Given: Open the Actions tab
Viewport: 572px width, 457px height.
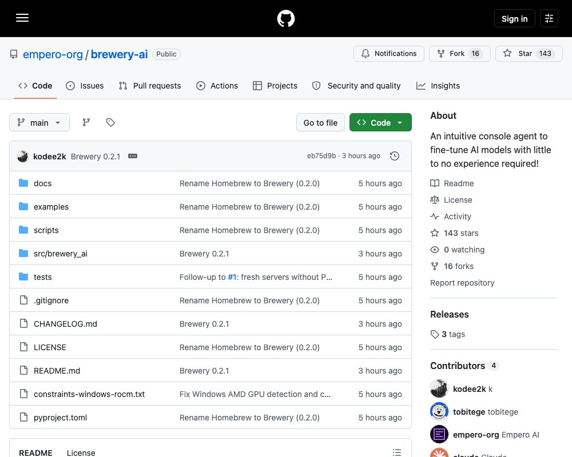Looking at the screenshot, I should pos(217,86).
